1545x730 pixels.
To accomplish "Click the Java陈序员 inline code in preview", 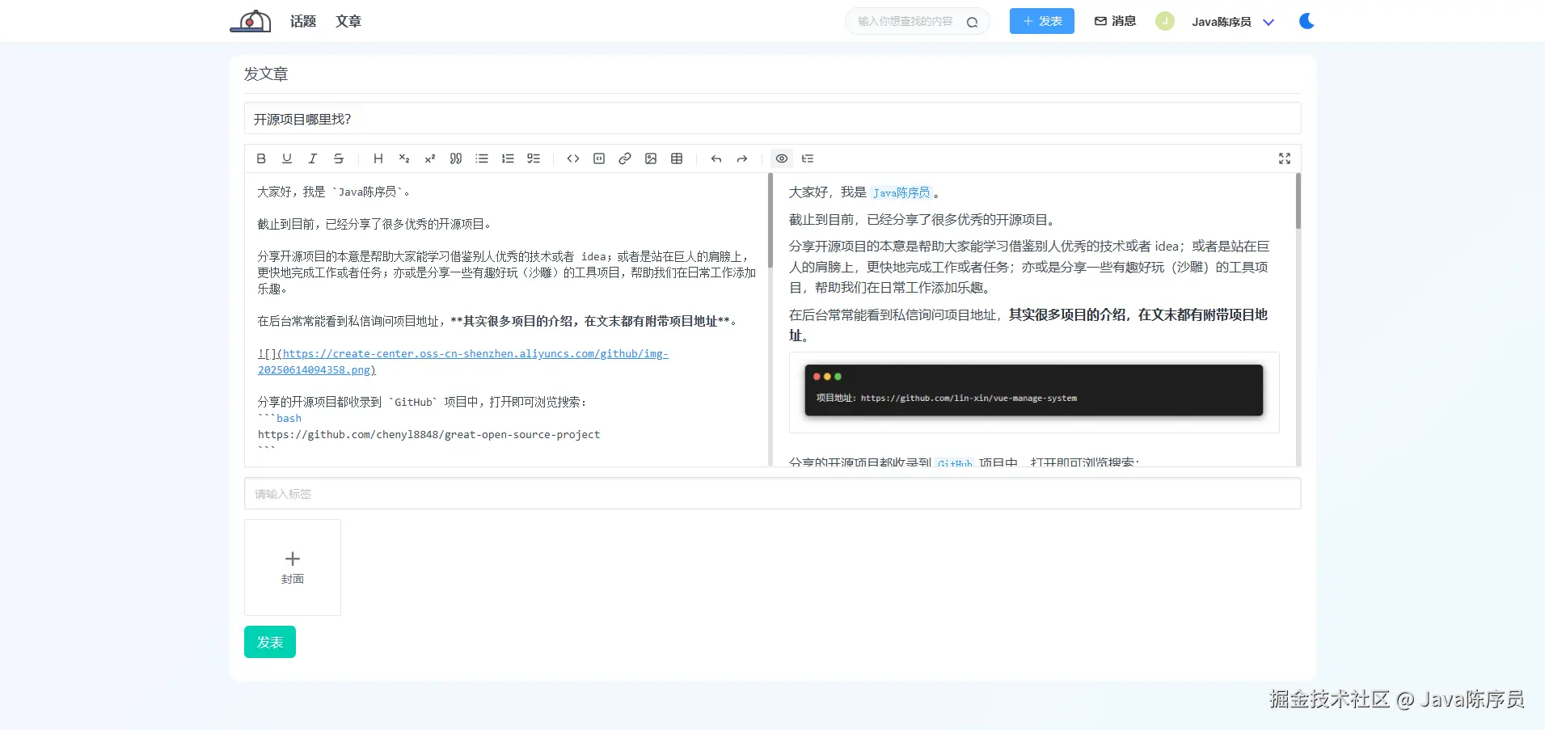I will [901, 192].
